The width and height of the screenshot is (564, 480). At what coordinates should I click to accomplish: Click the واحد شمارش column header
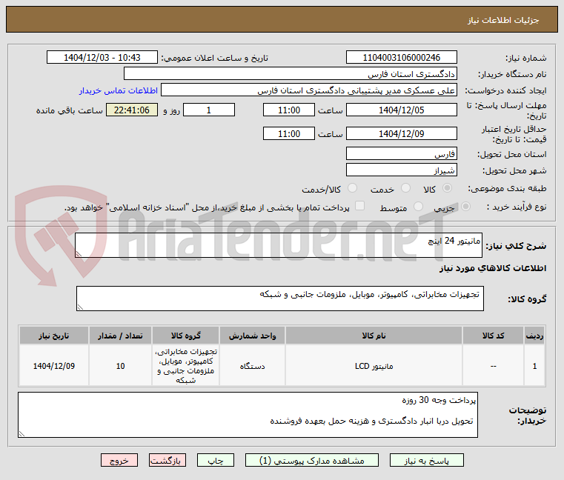pyautogui.click(x=252, y=336)
